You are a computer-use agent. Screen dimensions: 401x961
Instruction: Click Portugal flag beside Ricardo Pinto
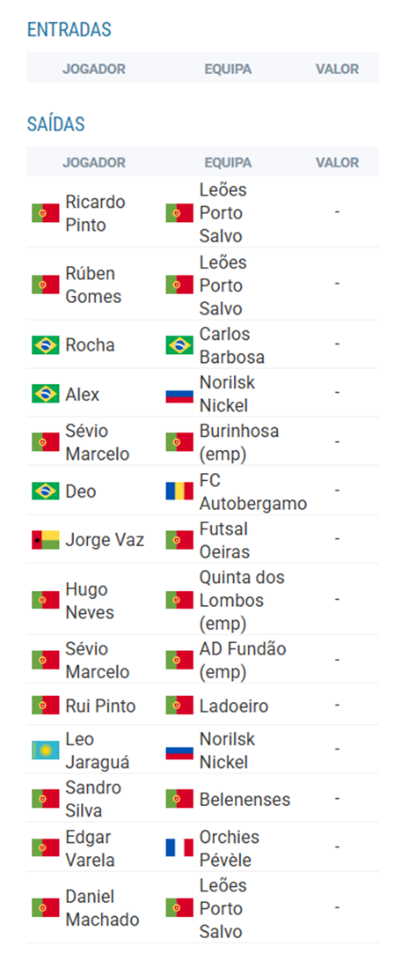(x=46, y=213)
